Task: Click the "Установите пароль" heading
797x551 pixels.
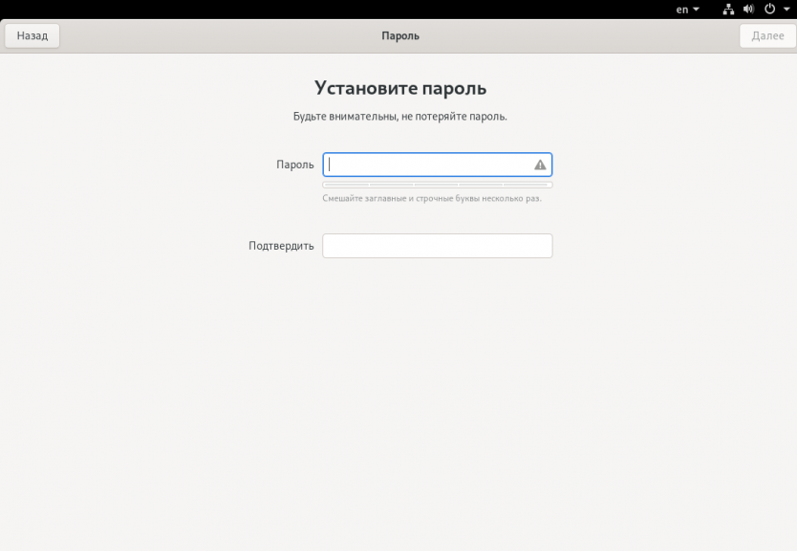Action: coord(399,88)
